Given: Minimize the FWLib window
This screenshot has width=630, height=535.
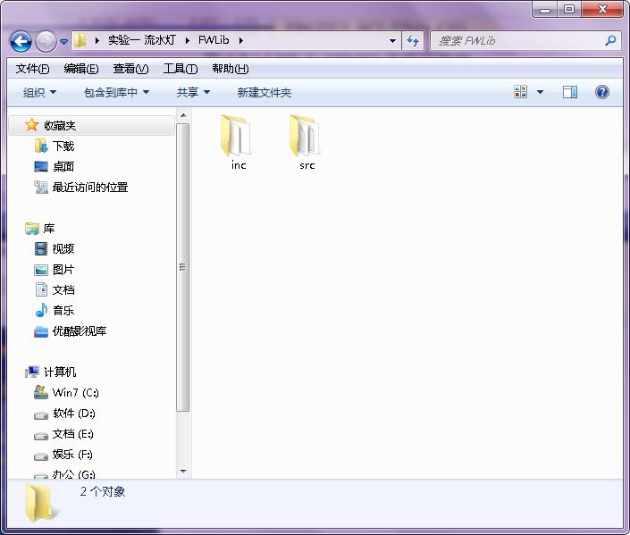Looking at the screenshot, I should [x=545, y=9].
